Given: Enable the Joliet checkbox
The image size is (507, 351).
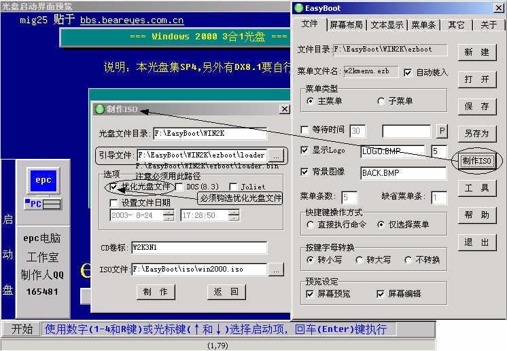Looking at the screenshot, I should tap(233, 187).
